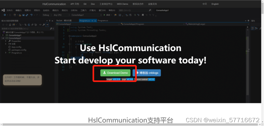Image resolution: width=264 pixels, height=126 pixels.
Task: Open the API 文档 nav item
Action: [74, 4]
